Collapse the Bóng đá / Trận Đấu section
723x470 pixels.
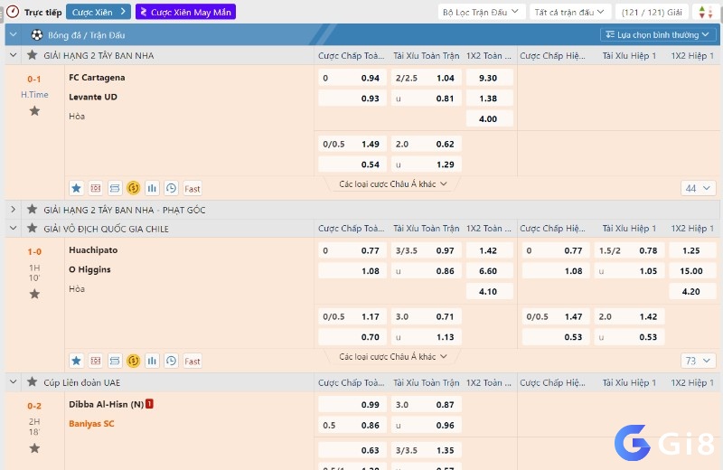coord(13,34)
